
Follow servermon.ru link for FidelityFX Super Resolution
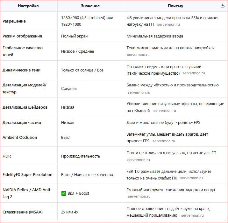pos(191,178)
